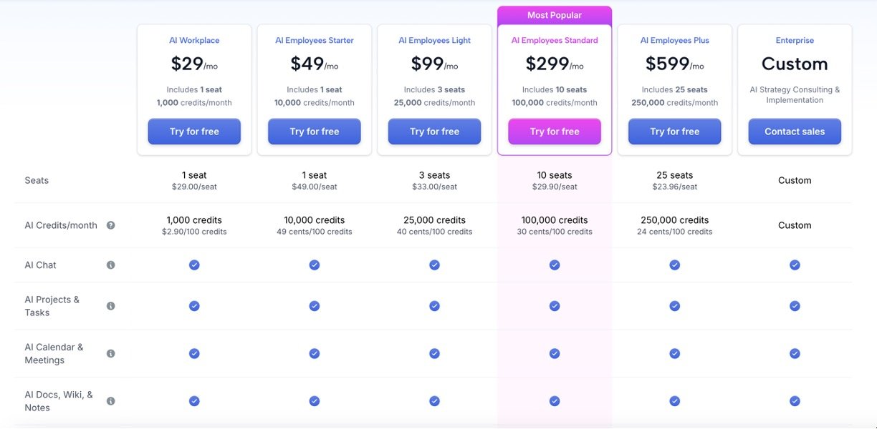This screenshot has height=429, width=877.
Task: Click the AI Docs, Wiki, & Notes info icon
Action: [x=111, y=401]
